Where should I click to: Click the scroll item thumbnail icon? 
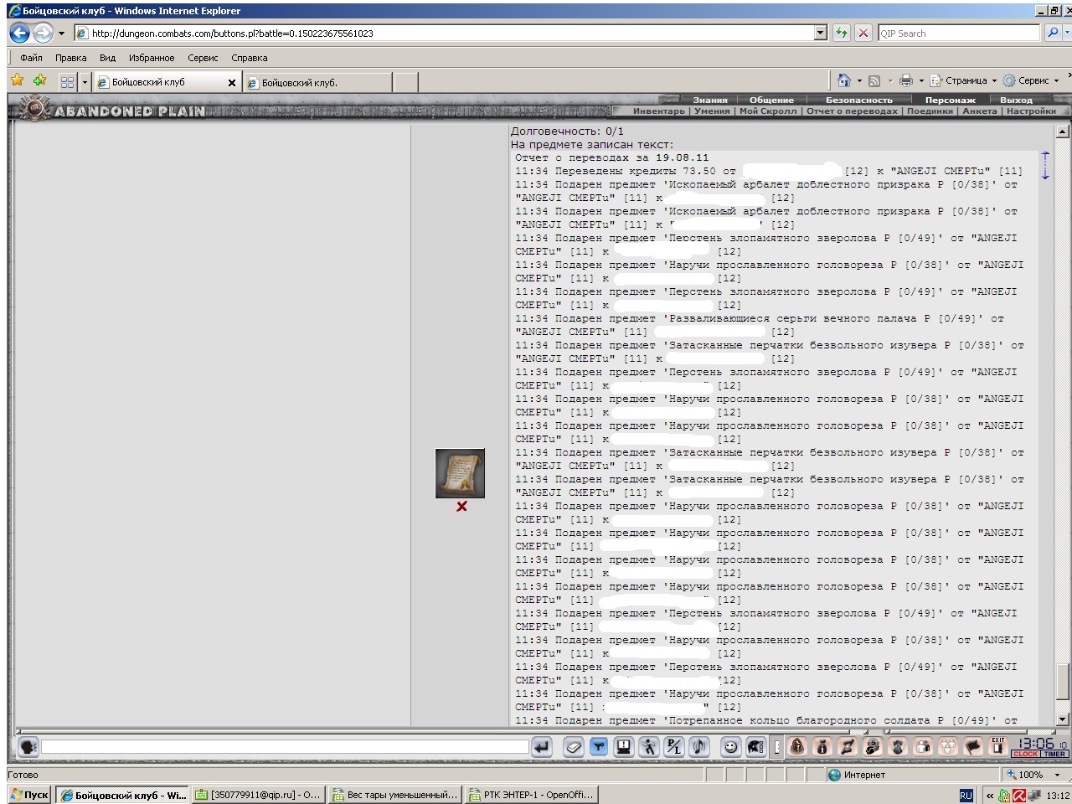460,473
